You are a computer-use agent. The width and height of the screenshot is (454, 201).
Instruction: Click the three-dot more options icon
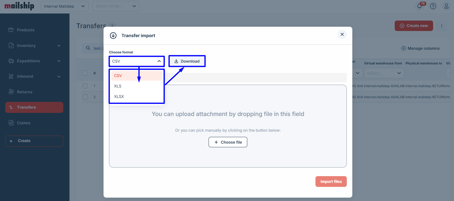pos(442,26)
